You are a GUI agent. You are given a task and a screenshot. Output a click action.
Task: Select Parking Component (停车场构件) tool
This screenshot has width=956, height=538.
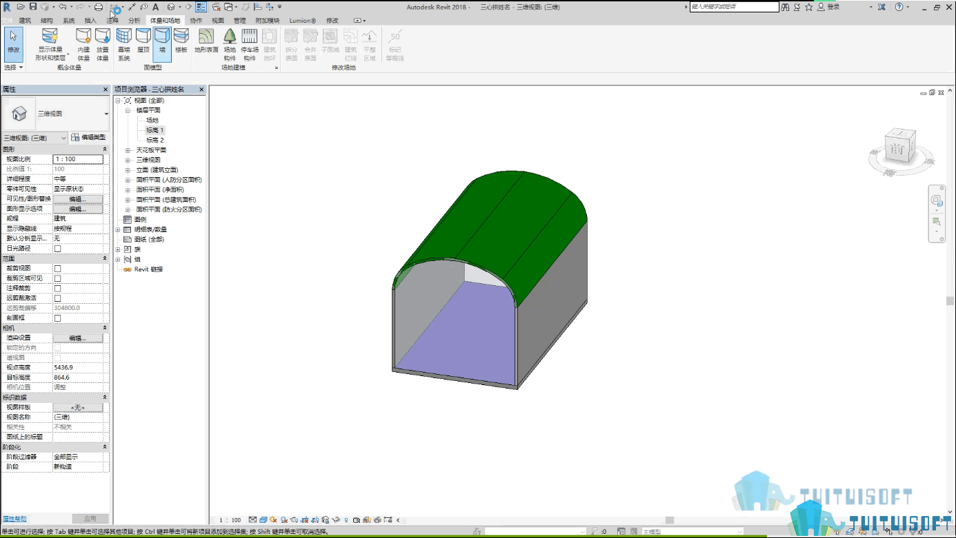coord(250,45)
